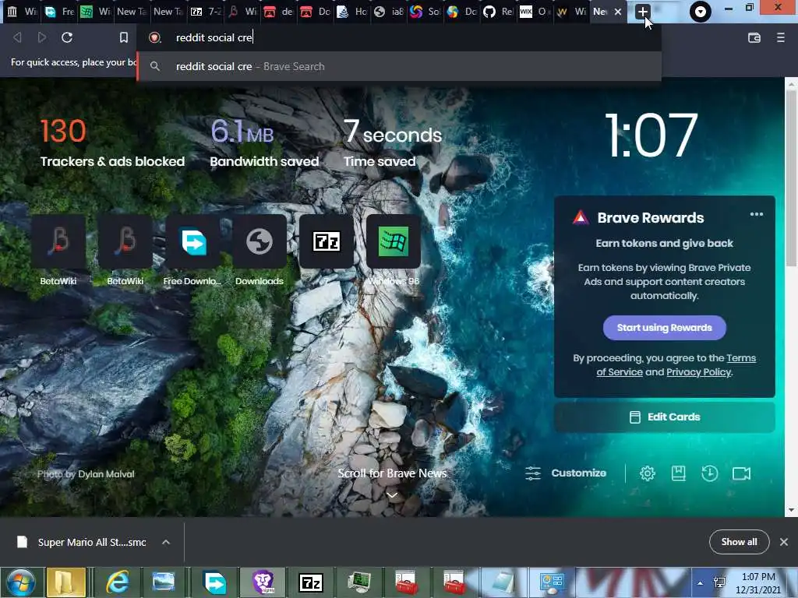Click the vertical scrollbar on the page
798x598 pixels.
(x=791, y=178)
